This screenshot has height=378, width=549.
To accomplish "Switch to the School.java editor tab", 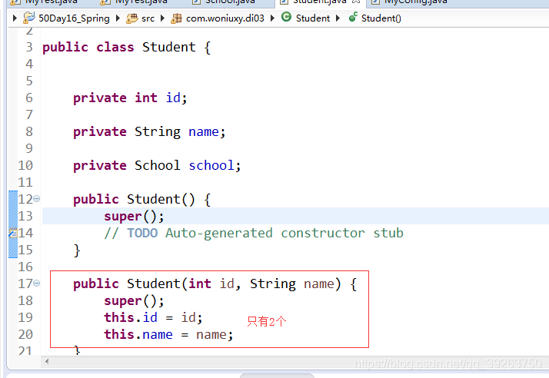I will click(x=224, y=2).
